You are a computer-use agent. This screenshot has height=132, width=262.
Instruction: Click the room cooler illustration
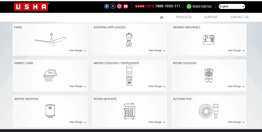point(209,75)
